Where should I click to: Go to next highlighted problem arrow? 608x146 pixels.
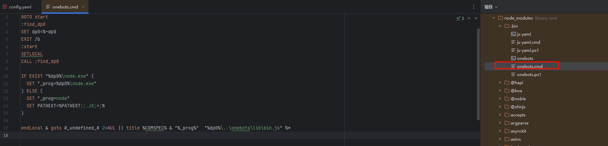[x=476, y=18]
